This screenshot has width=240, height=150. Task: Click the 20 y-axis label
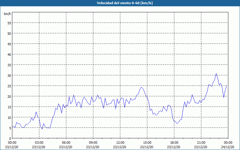[x=9, y=96]
